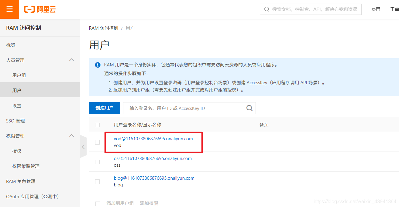The height and width of the screenshot is (207, 399).
Task: Click the 创建用户 button
Action: point(104,108)
